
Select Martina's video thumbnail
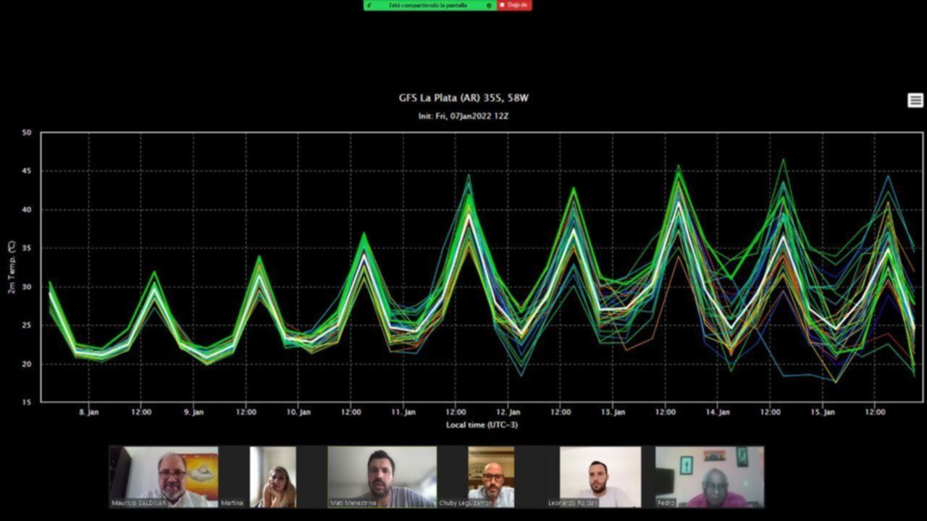click(x=272, y=476)
